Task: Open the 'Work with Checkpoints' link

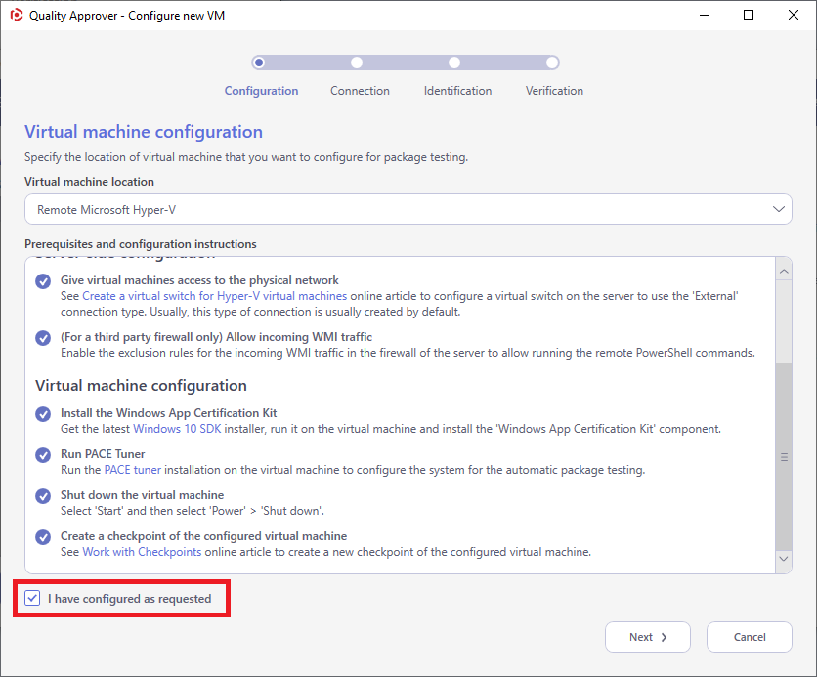Action: [142, 552]
